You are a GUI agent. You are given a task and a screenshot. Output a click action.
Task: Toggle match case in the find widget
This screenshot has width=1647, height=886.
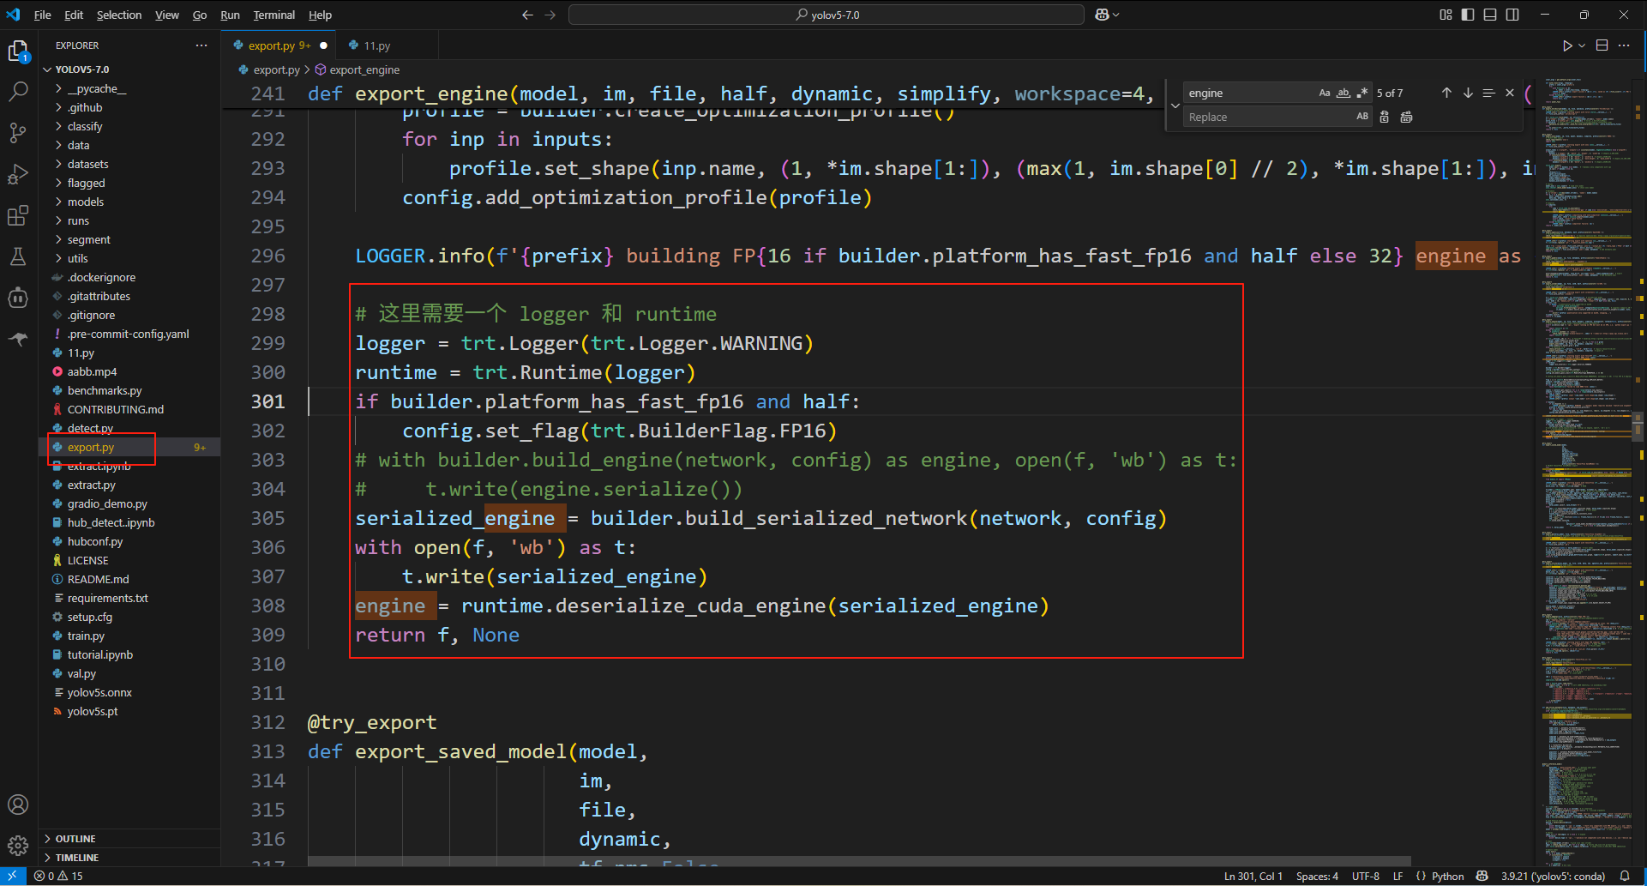click(x=1325, y=93)
